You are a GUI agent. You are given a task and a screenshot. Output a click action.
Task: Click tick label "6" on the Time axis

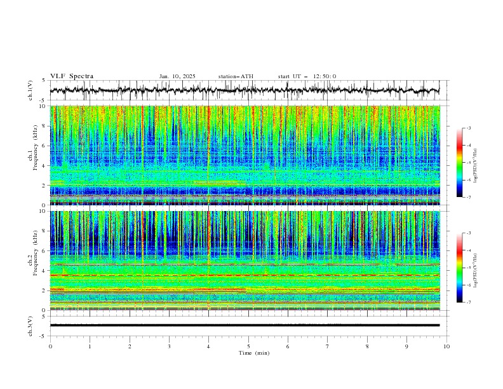tap(288, 346)
